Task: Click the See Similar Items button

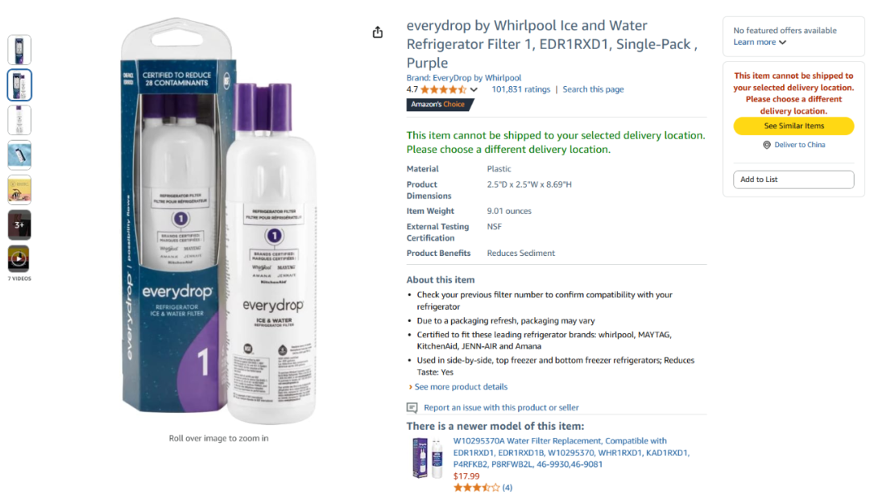Action: point(793,126)
